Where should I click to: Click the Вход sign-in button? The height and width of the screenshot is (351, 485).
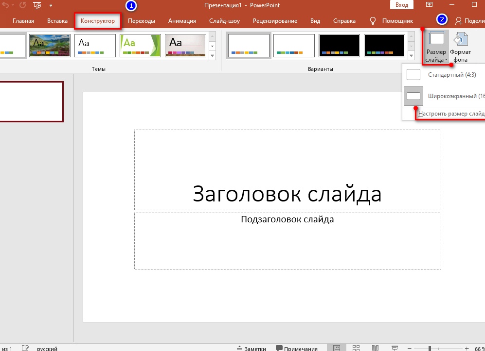[402, 5]
